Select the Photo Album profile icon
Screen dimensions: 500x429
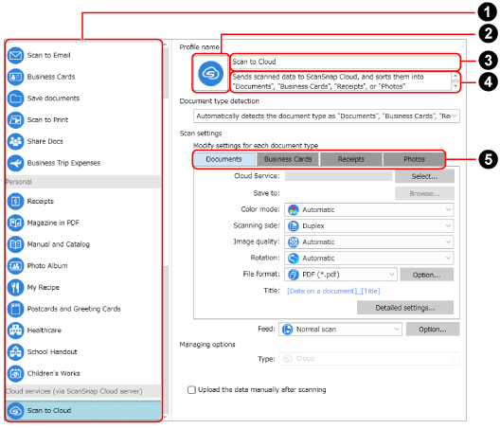tap(15, 266)
